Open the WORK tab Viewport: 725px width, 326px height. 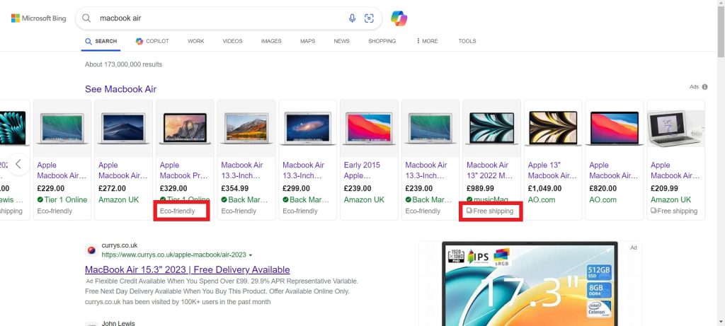coord(195,41)
